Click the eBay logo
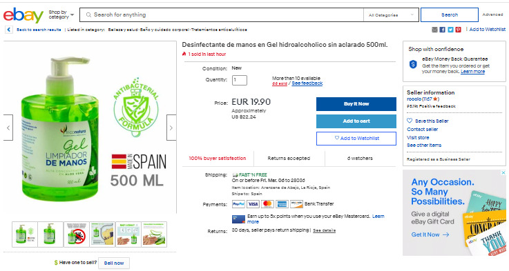This screenshot has height=271, width=509. tap(23, 15)
